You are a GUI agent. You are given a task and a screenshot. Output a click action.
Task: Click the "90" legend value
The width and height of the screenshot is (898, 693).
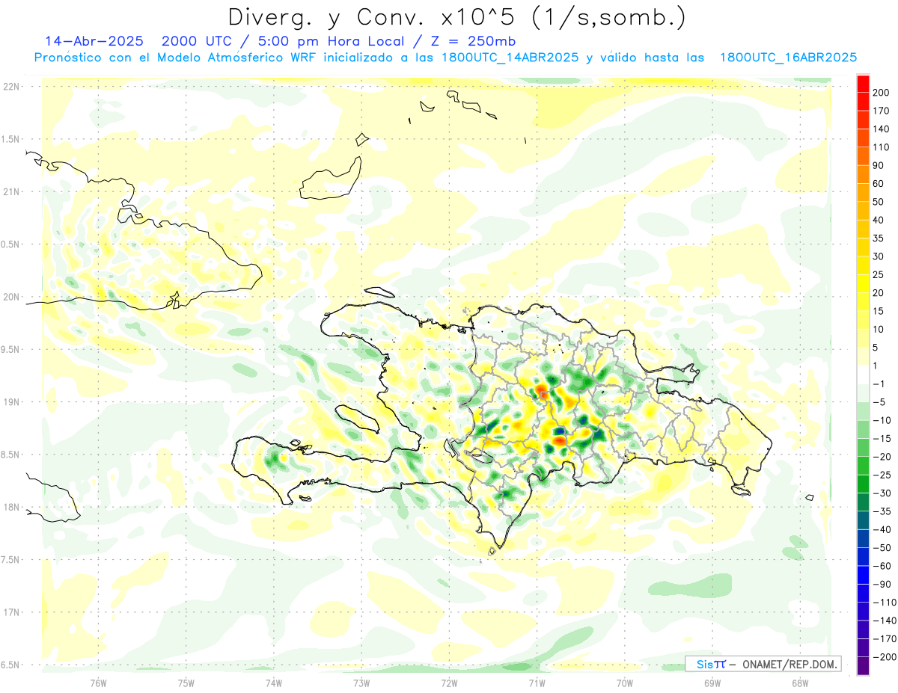coord(879,165)
